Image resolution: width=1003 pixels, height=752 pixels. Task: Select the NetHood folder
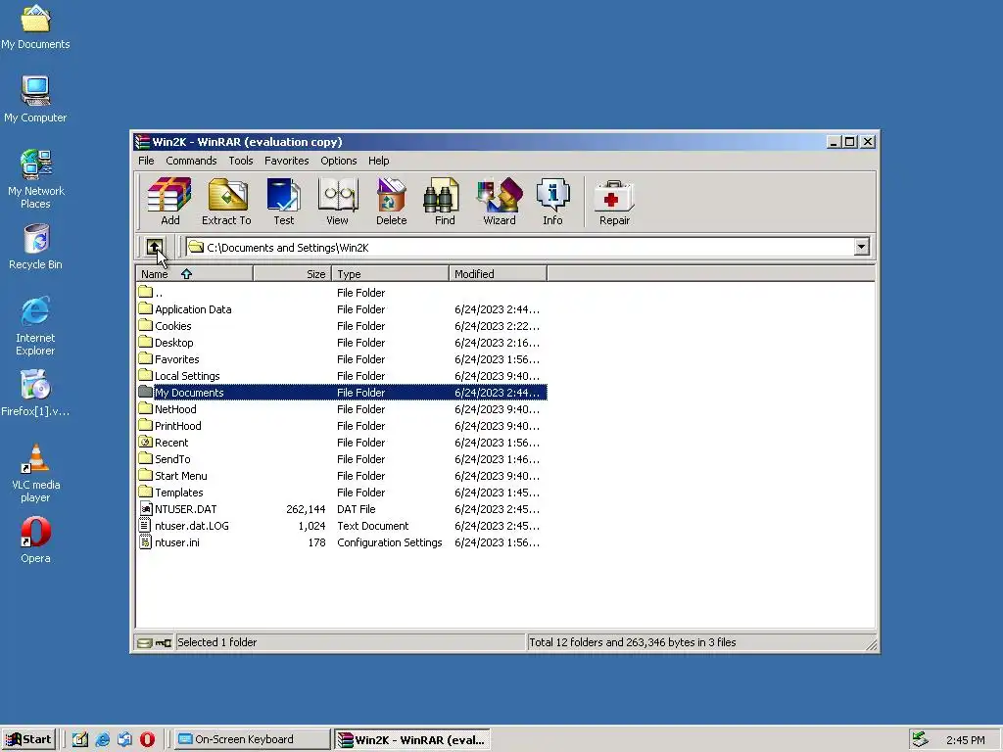click(342, 408)
